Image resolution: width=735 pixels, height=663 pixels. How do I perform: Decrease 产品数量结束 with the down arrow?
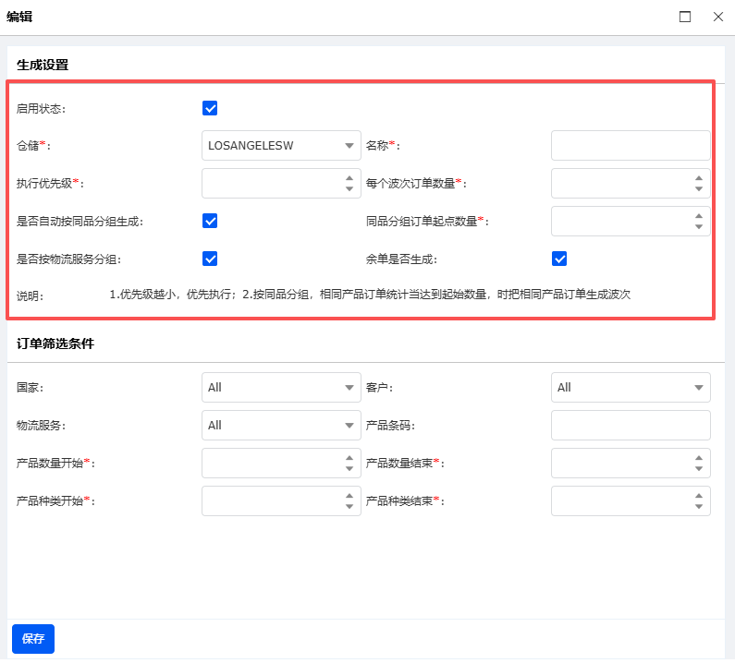698,469
